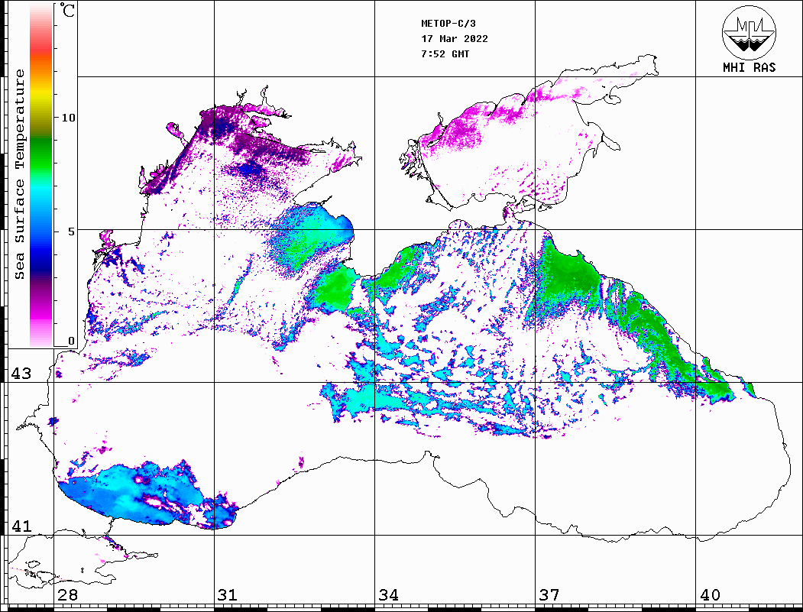Click the latitude label 41
The width and height of the screenshot is (803, 612).
pos(21,526)
